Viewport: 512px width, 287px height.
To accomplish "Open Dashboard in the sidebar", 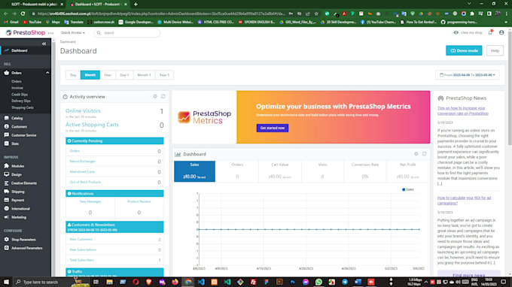I will click(20, 50).
